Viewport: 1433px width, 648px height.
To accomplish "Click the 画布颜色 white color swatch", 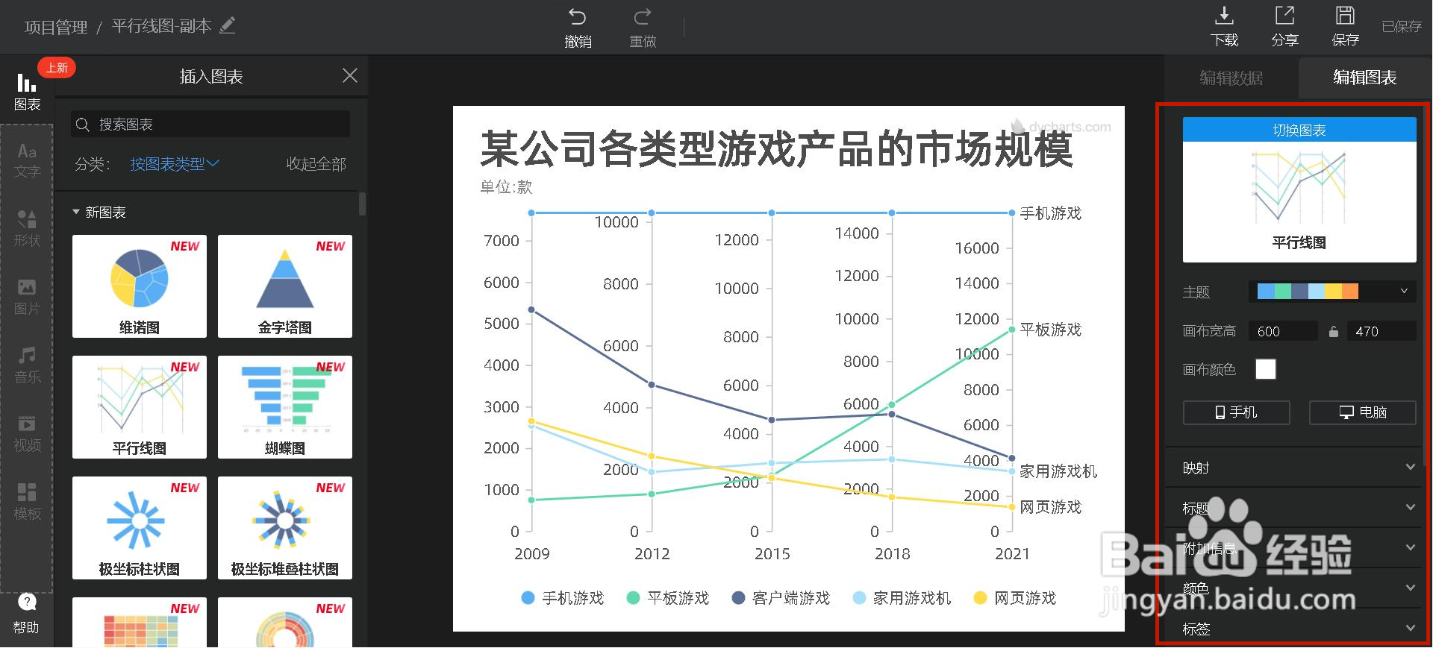I will pos(1266,369).
